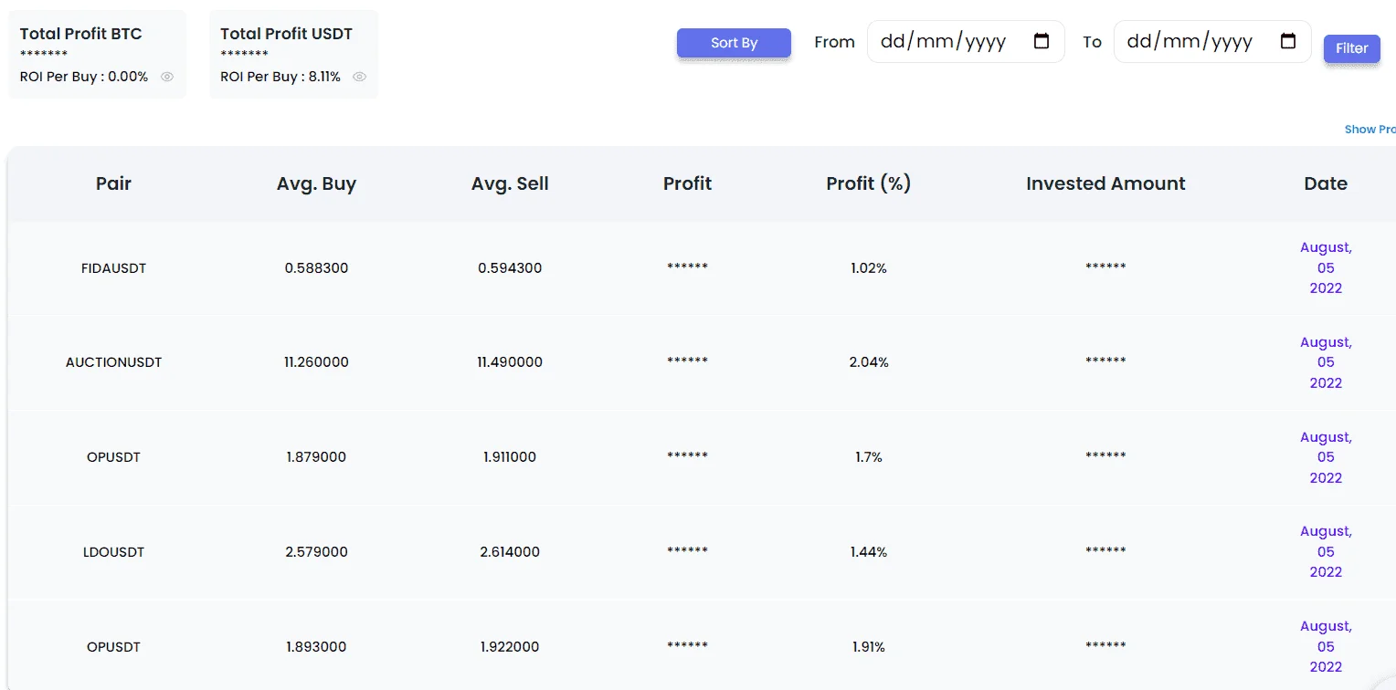Select the FIDAUSDT pair cell
Image resolution: width=1396 pixels, height=690 pixels.
click(113, 268)
